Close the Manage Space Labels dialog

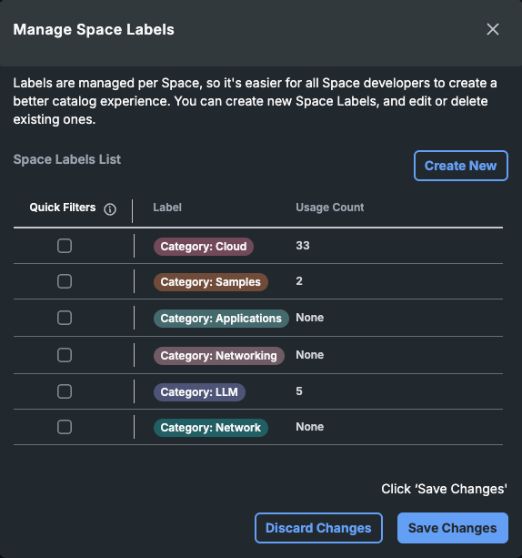[x=493, y=29]
